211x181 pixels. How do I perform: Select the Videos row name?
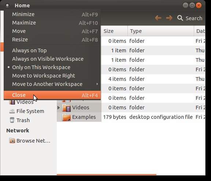tap(81, 108)
